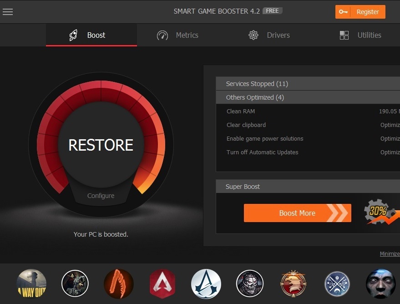Open the golden eagle emblem game
400x304 pixels.
[x=294, y=284]
